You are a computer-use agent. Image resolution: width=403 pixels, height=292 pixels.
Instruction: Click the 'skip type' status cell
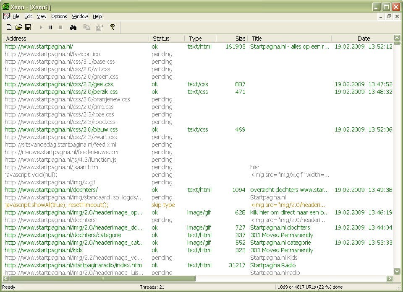163,205
